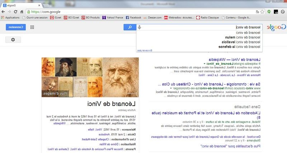Click the browser forward arrow

[x=9, y=12]
